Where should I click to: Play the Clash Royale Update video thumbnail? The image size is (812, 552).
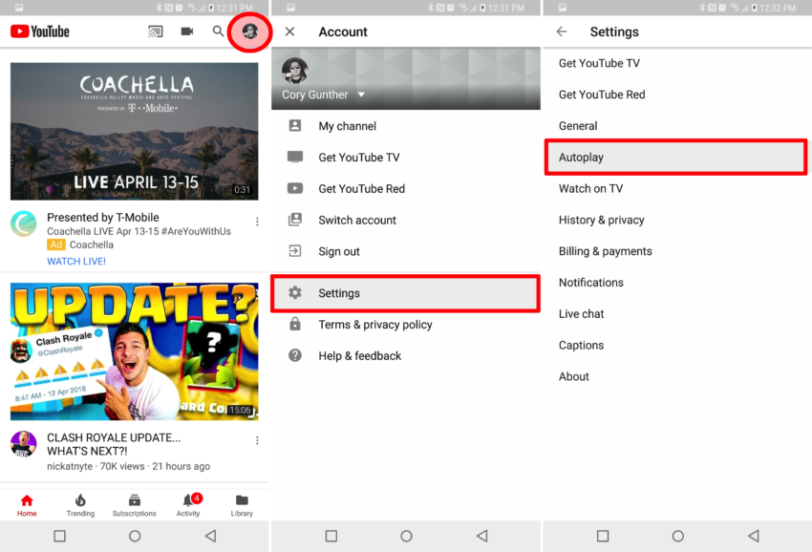coord(134,351)
